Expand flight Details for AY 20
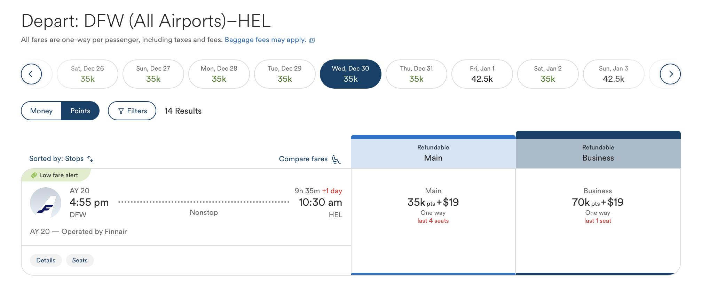 point(46,260)
